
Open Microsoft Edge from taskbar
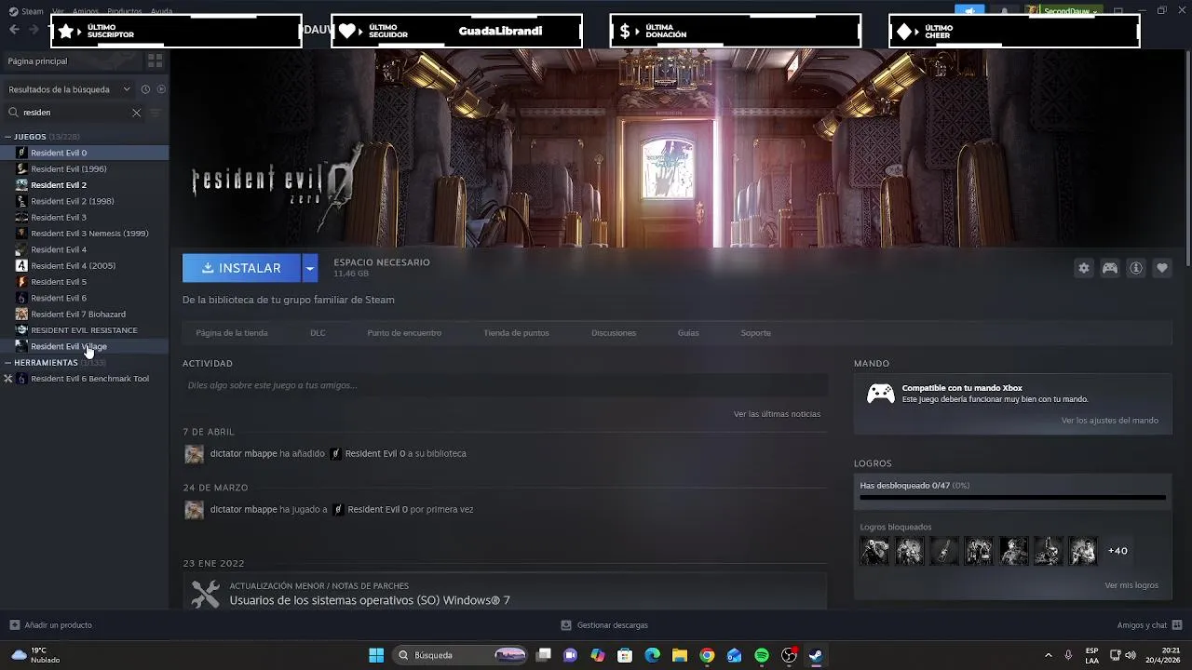653,655
